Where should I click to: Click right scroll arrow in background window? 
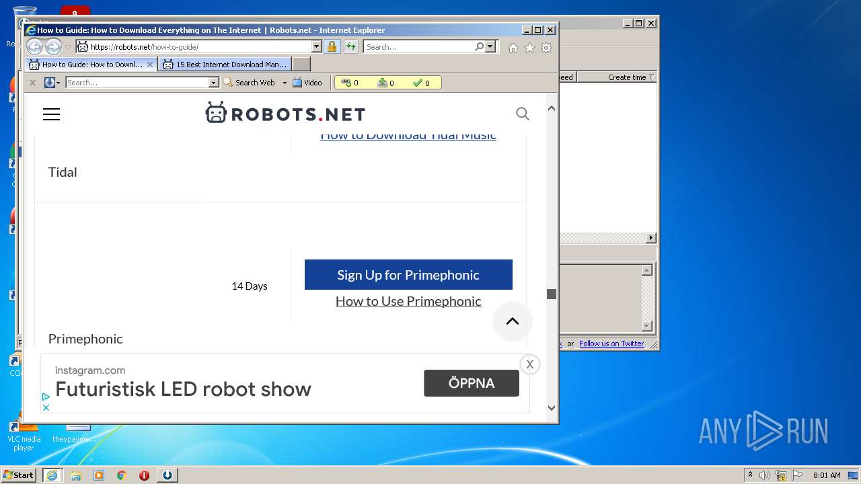tap(650, 238)
